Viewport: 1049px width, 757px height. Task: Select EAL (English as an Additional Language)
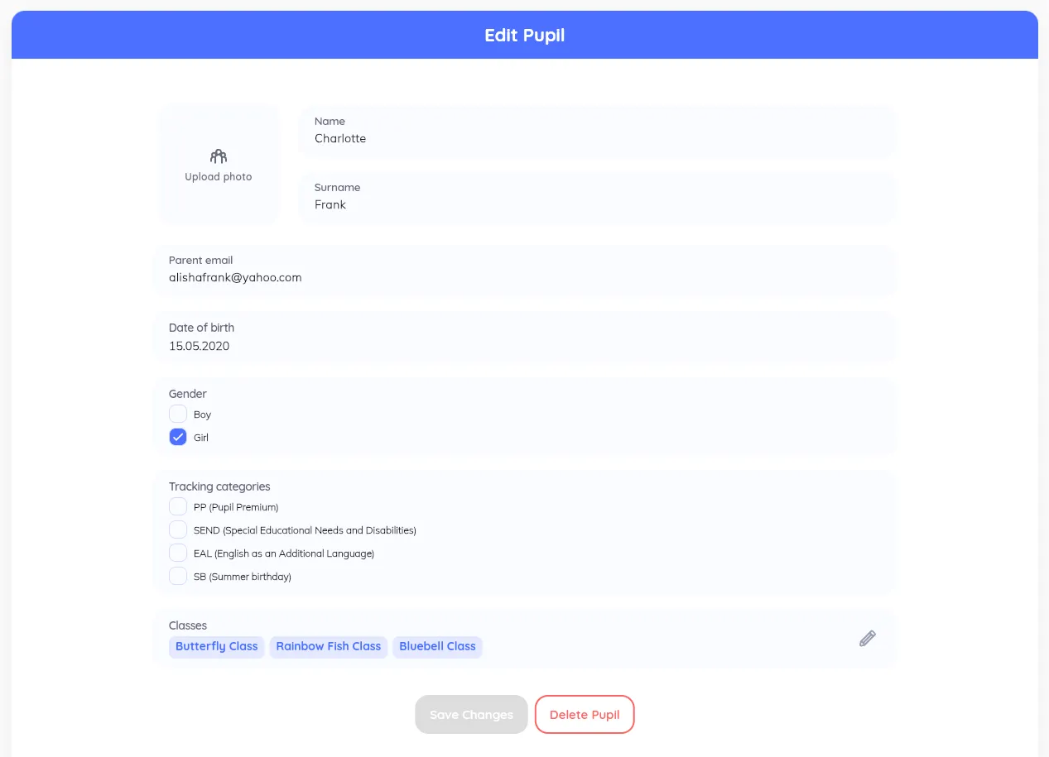178,553
